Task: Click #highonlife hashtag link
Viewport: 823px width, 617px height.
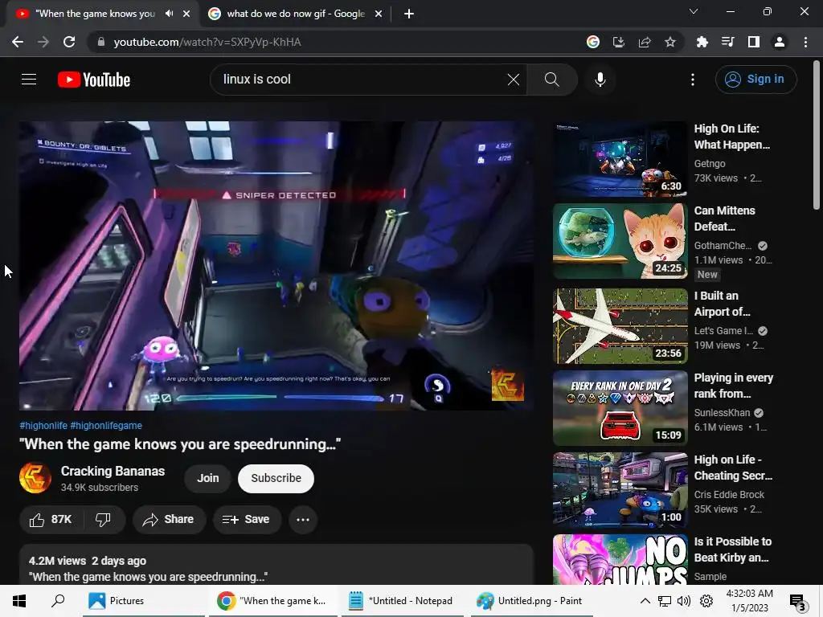Action: pyautogui.click(x=43, y=426)
